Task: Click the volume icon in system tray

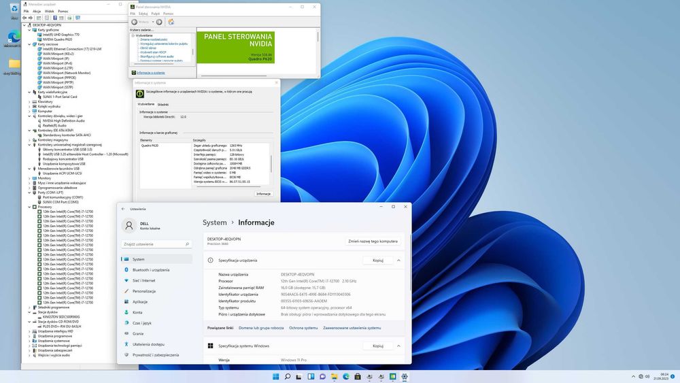Action: [x=647, y=376]
